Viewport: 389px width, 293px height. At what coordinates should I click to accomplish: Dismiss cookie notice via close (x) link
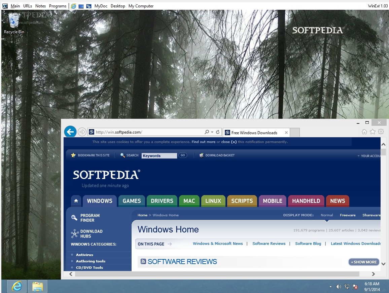click(229, 142)
